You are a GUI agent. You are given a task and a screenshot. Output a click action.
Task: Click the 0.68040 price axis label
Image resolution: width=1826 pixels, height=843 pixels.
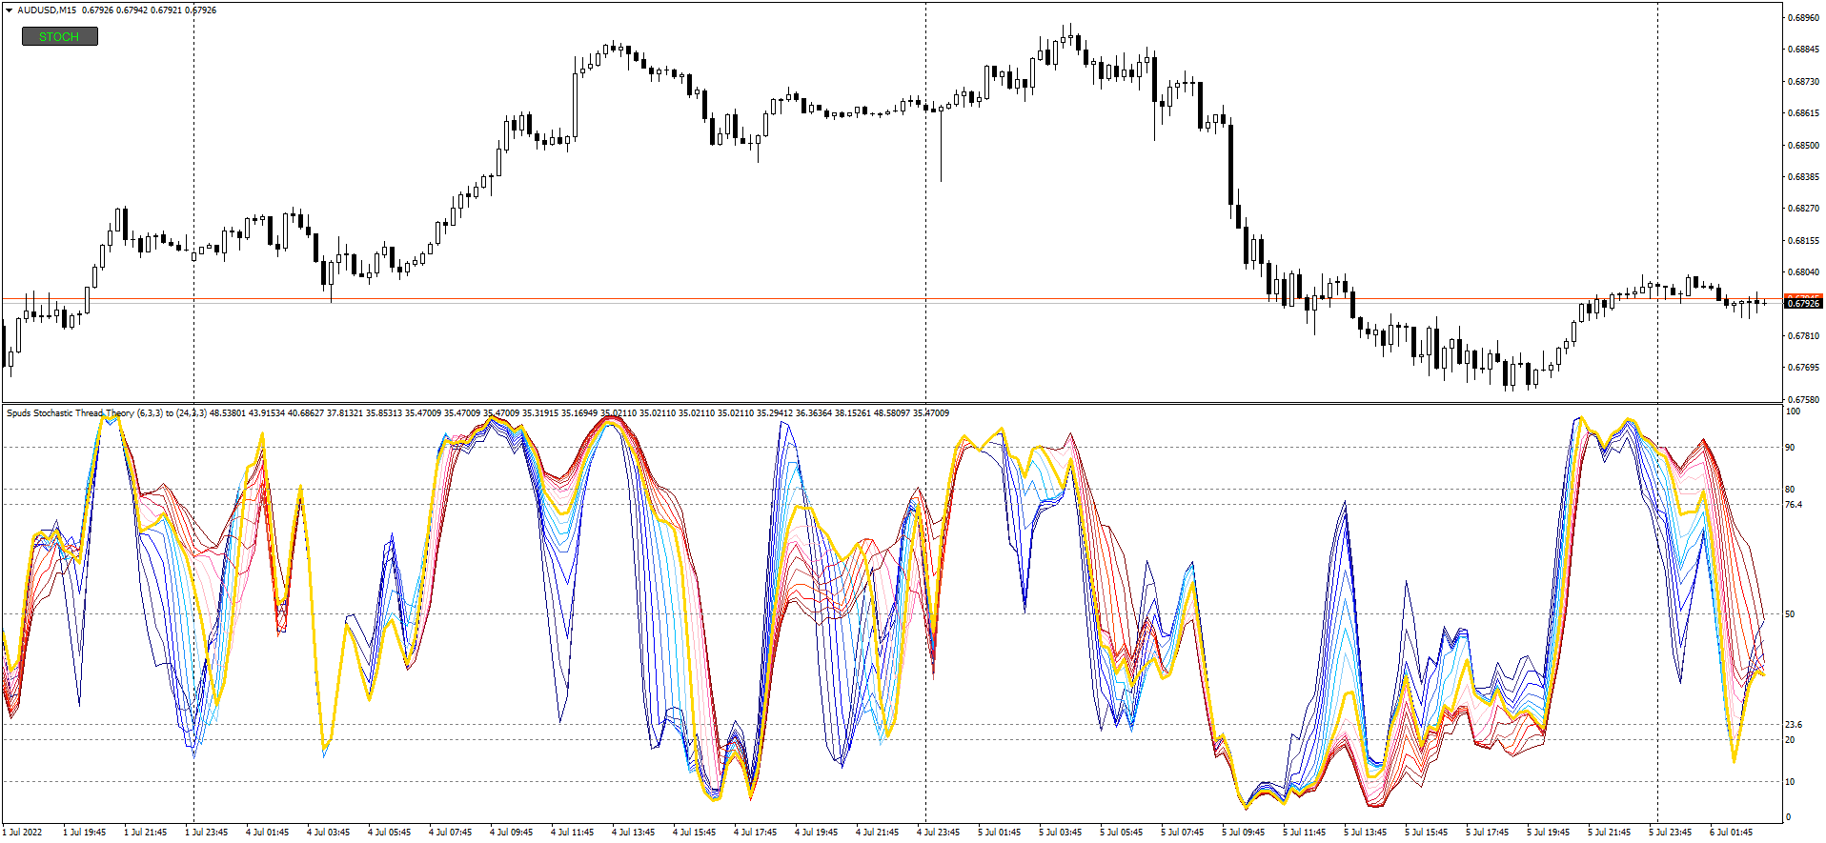(x=1803, y=272)
